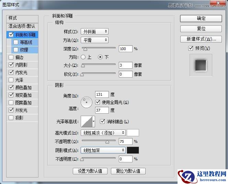Toggle the 预览 preview checkbox
The image size is (228, 184).
coord(191,48)
